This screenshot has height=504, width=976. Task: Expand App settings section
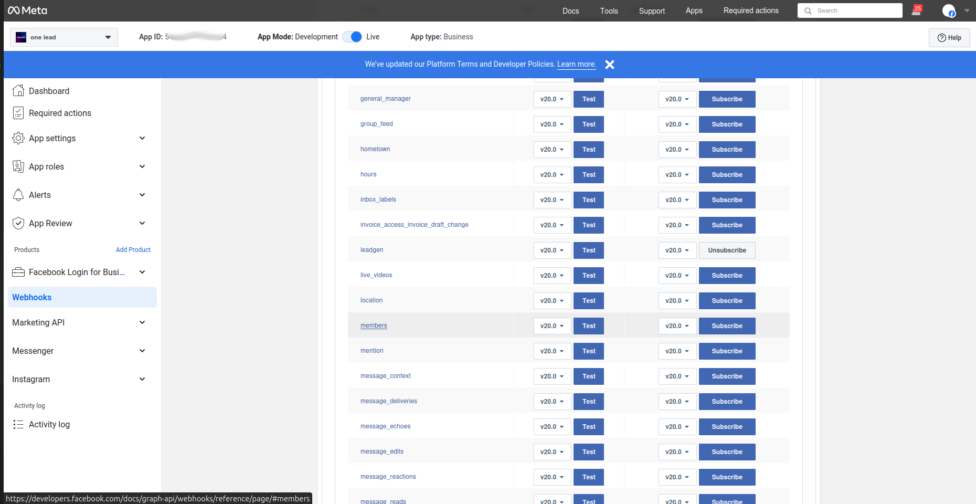[x=142, y=138]
